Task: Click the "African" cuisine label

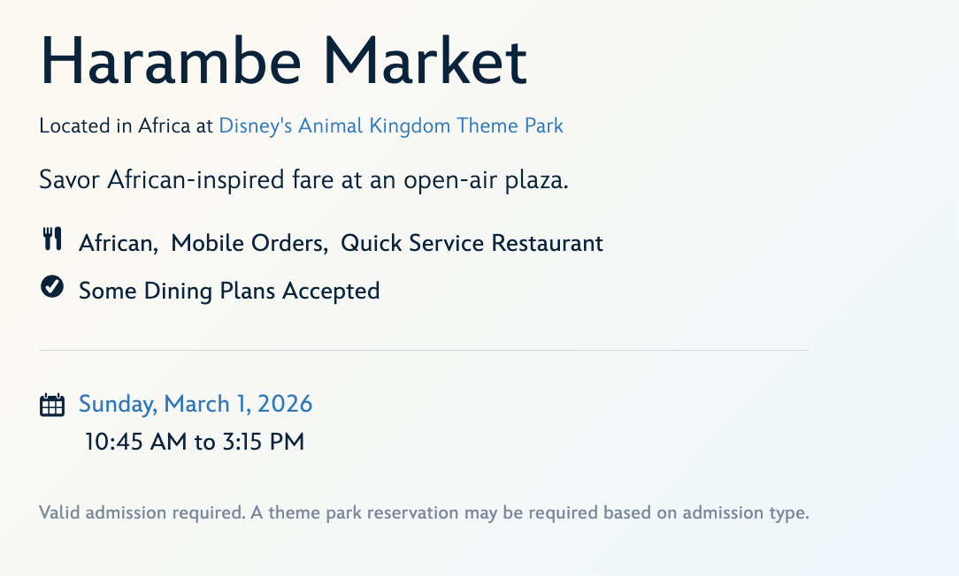Action: click(116, 243)
